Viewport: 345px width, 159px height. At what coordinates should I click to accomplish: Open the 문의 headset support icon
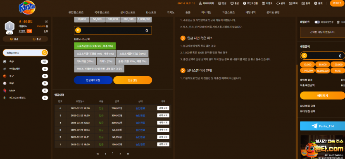coord(278,3)
